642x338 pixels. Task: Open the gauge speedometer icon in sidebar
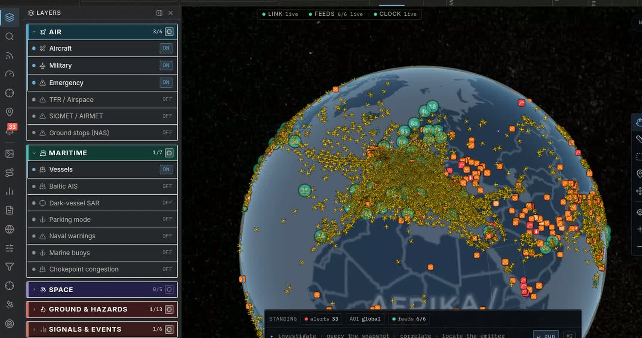pos(9,74)
